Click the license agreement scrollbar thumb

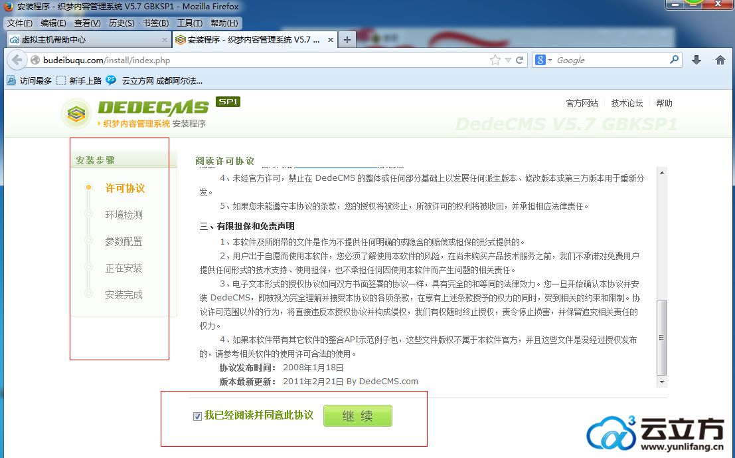[661, 338]
